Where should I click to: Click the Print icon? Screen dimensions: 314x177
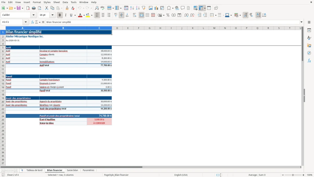tap(34, 8)
